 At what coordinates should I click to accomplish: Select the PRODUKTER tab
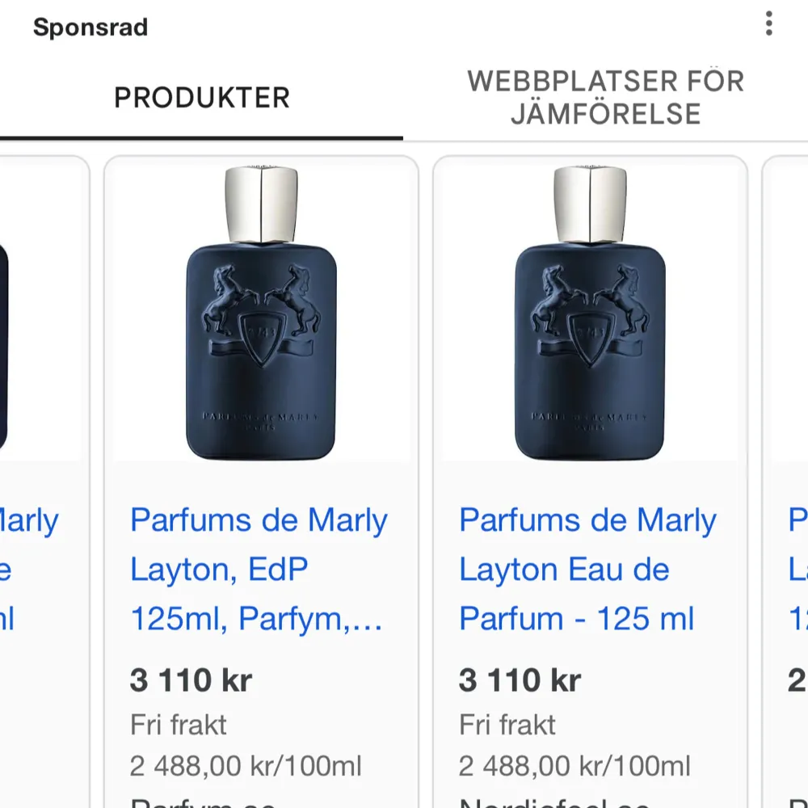pyautogui.click(x=202, y=97)
